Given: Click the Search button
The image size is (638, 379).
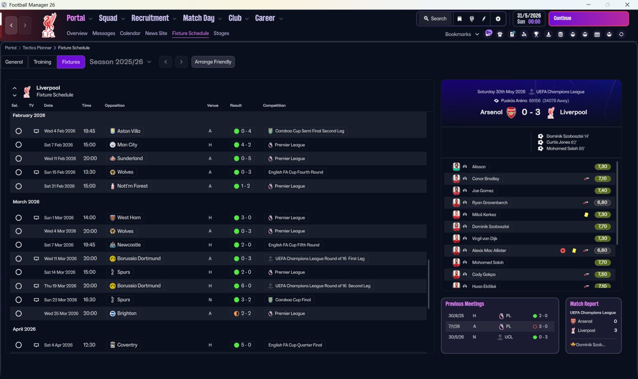Looking at the screenshot, I should 435,19.
